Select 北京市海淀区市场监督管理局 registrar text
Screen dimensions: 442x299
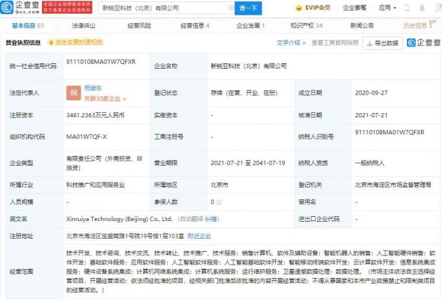[393, 185]
